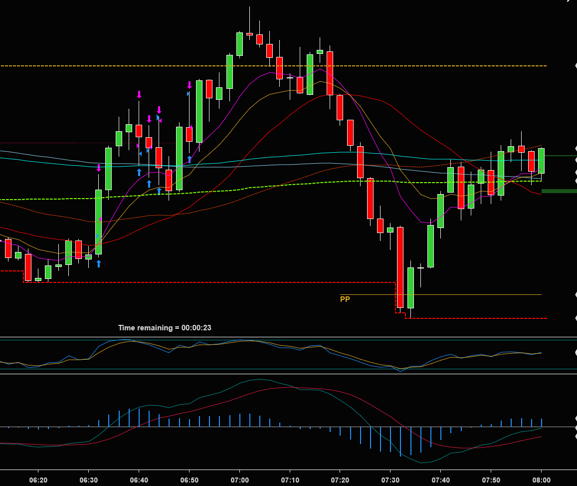
Task: Select the 07:50 time axis label
Action: click(x=491, y=480)
